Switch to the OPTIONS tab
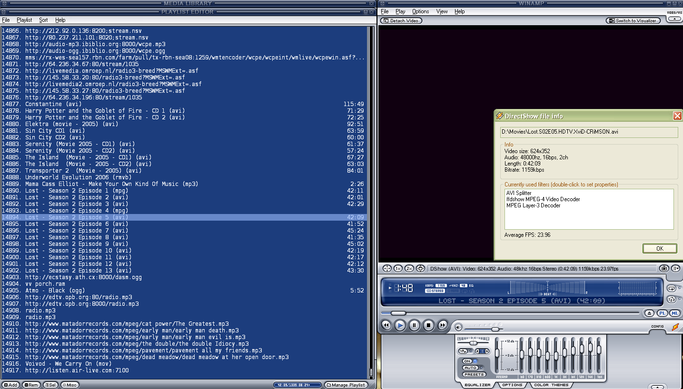 512,385
